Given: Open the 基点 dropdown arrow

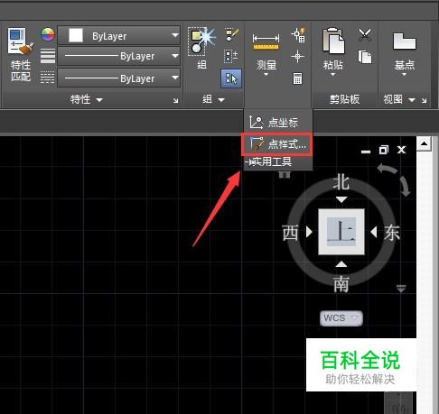Looking at the screenshot, I should (404, 74).
